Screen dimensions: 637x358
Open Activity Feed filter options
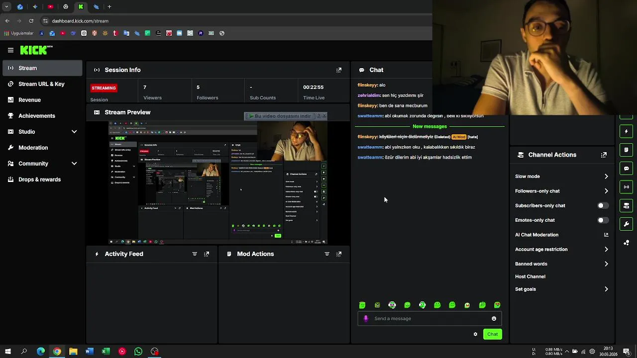pyautogui.click(x=195, y=254)
